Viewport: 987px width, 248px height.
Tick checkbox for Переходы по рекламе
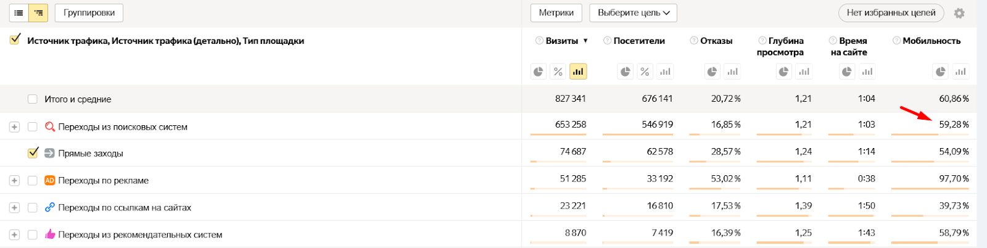33,181
